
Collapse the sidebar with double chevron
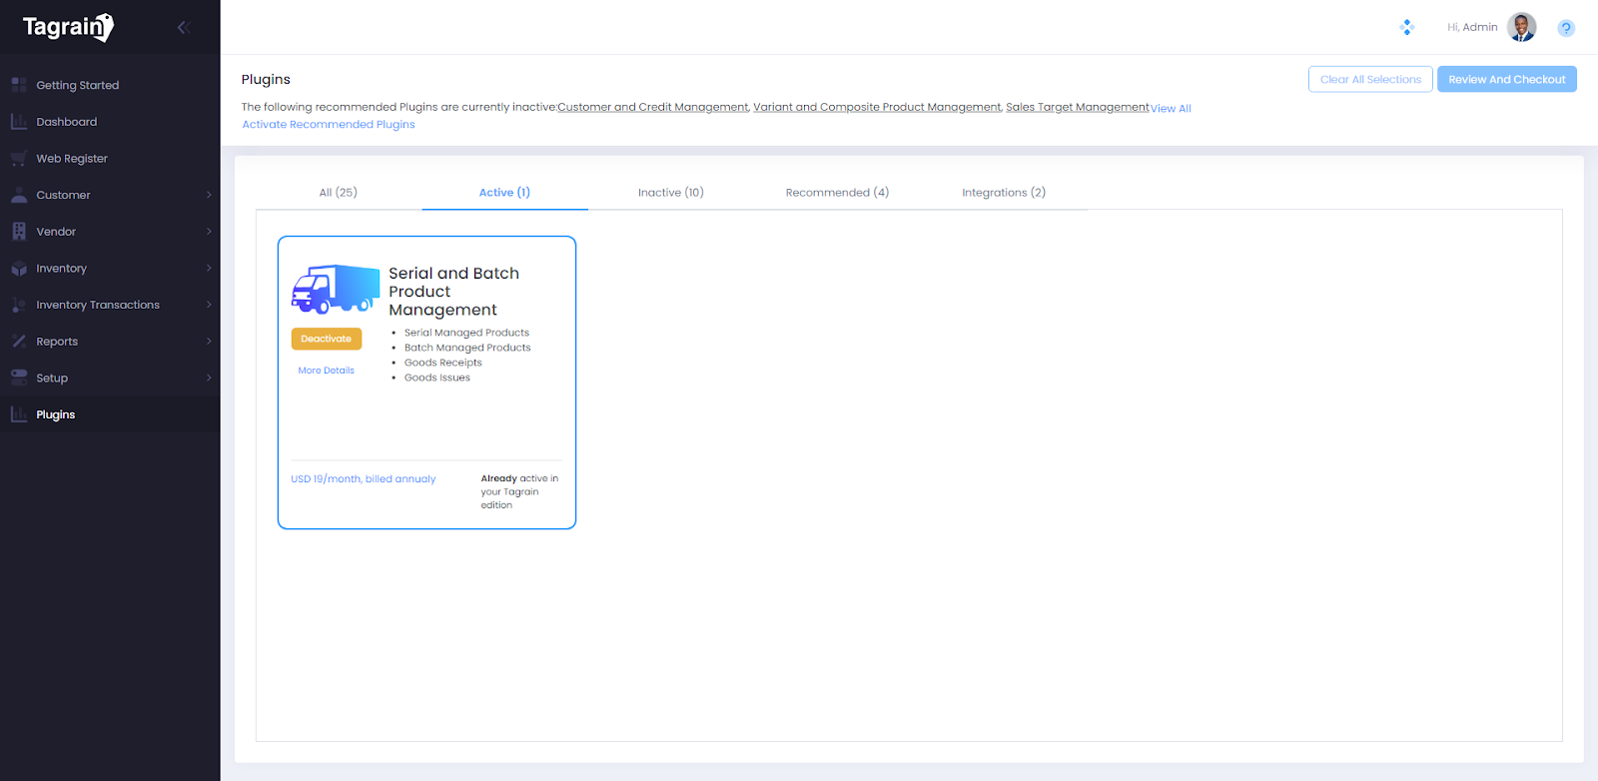(x=183, y=27)
